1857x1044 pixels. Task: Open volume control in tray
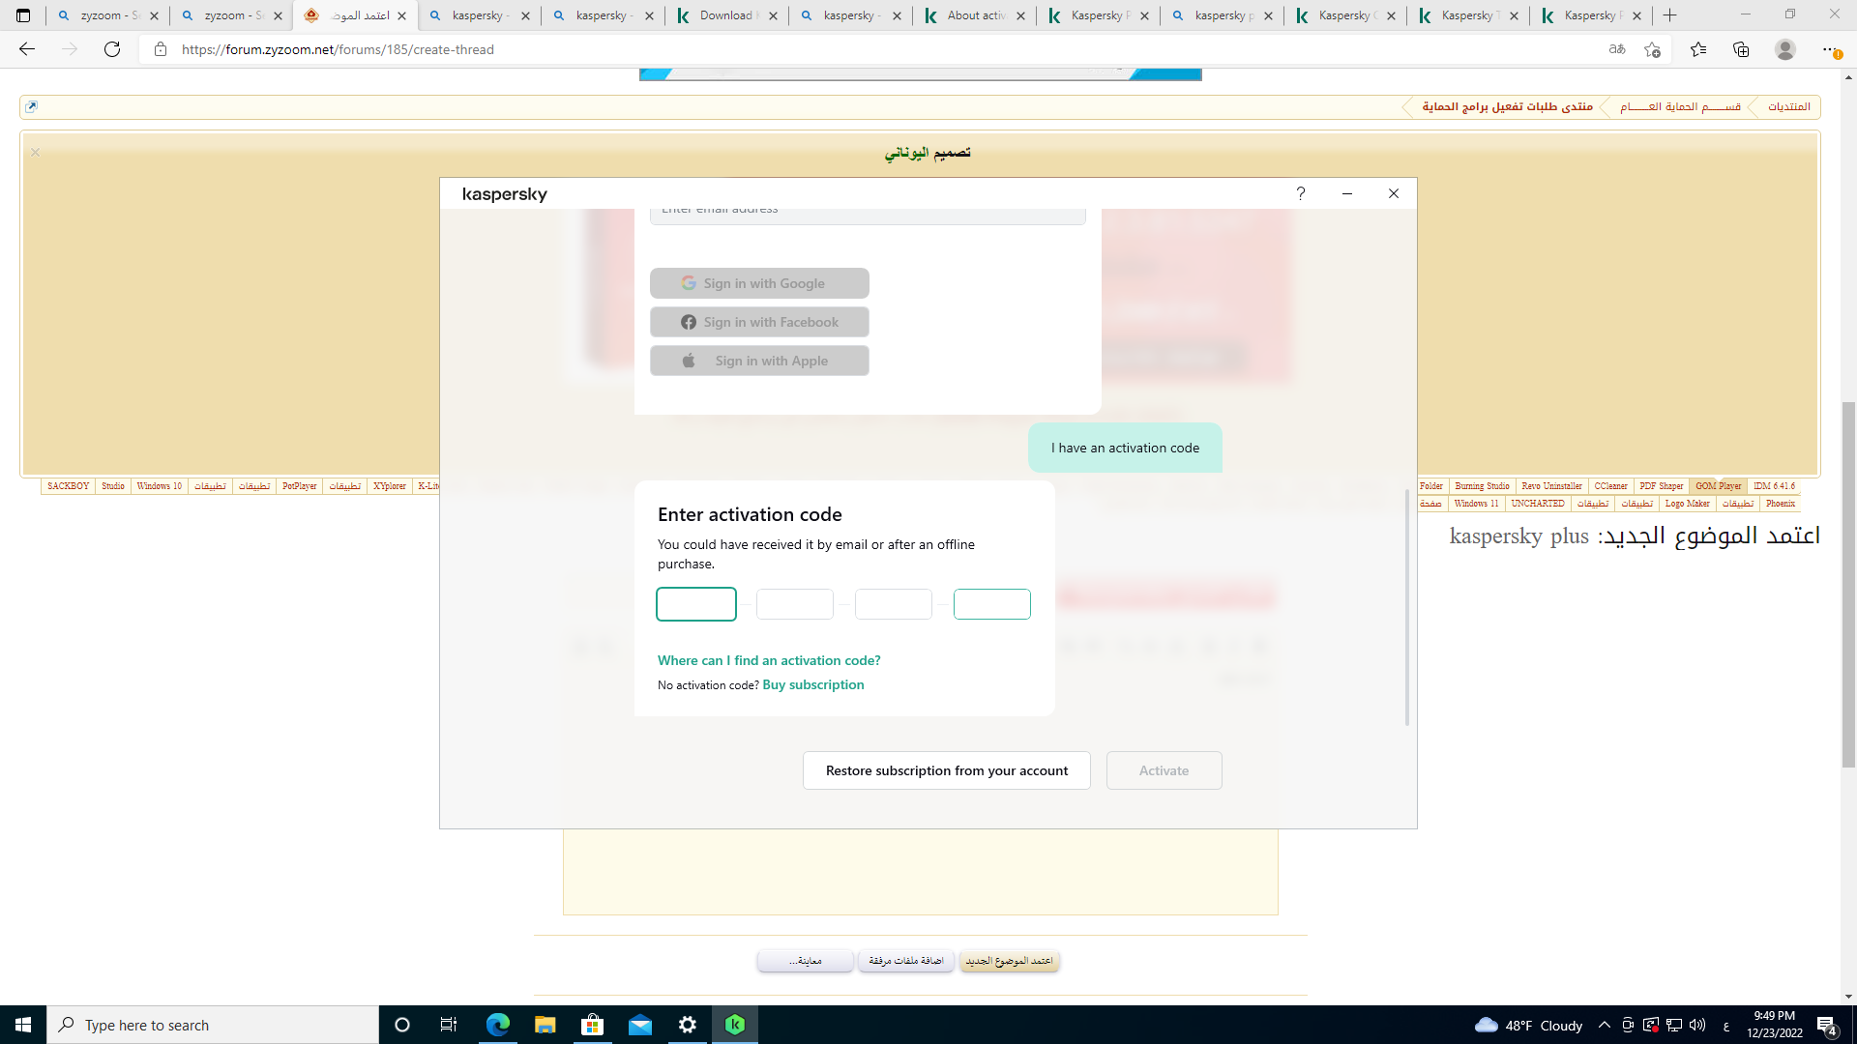[x=1697, y=1025]
